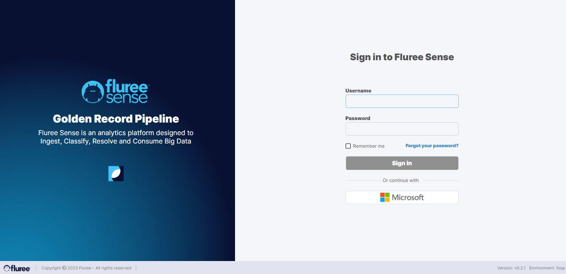Focus the Password input field
Viewport: 566px width, 274px height.
(x=402, y=129)
